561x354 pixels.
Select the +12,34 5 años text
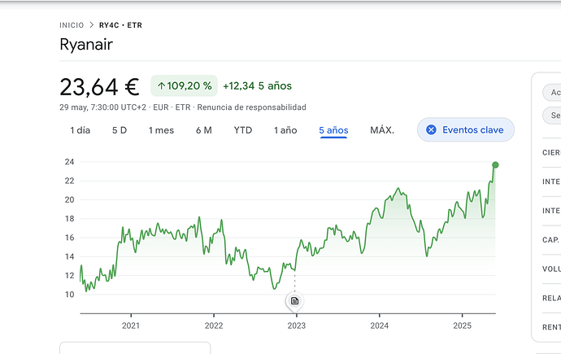point(257,86)
